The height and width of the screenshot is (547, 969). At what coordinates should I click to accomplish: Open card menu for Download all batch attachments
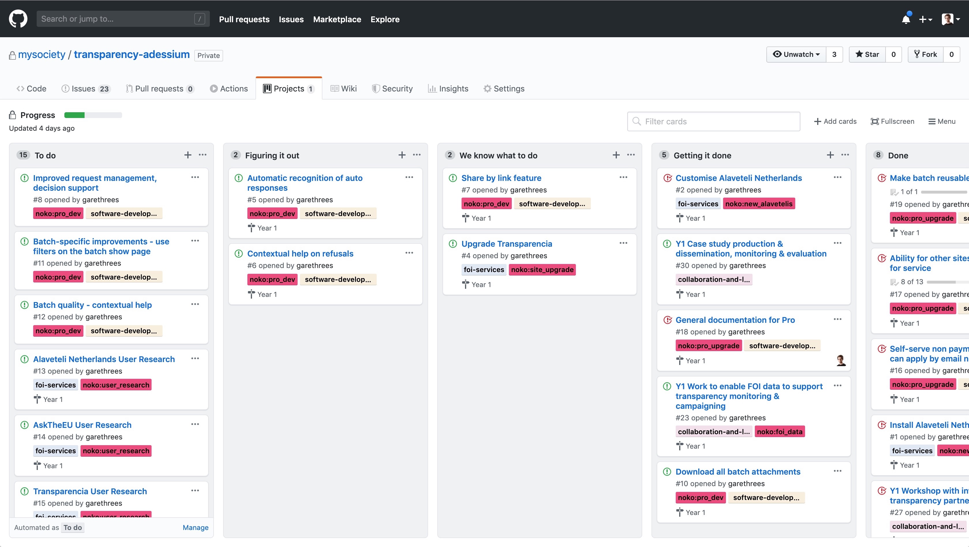837,471
